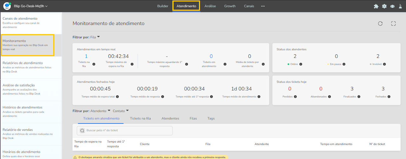Click the Cliente column header

coord(145,144)
